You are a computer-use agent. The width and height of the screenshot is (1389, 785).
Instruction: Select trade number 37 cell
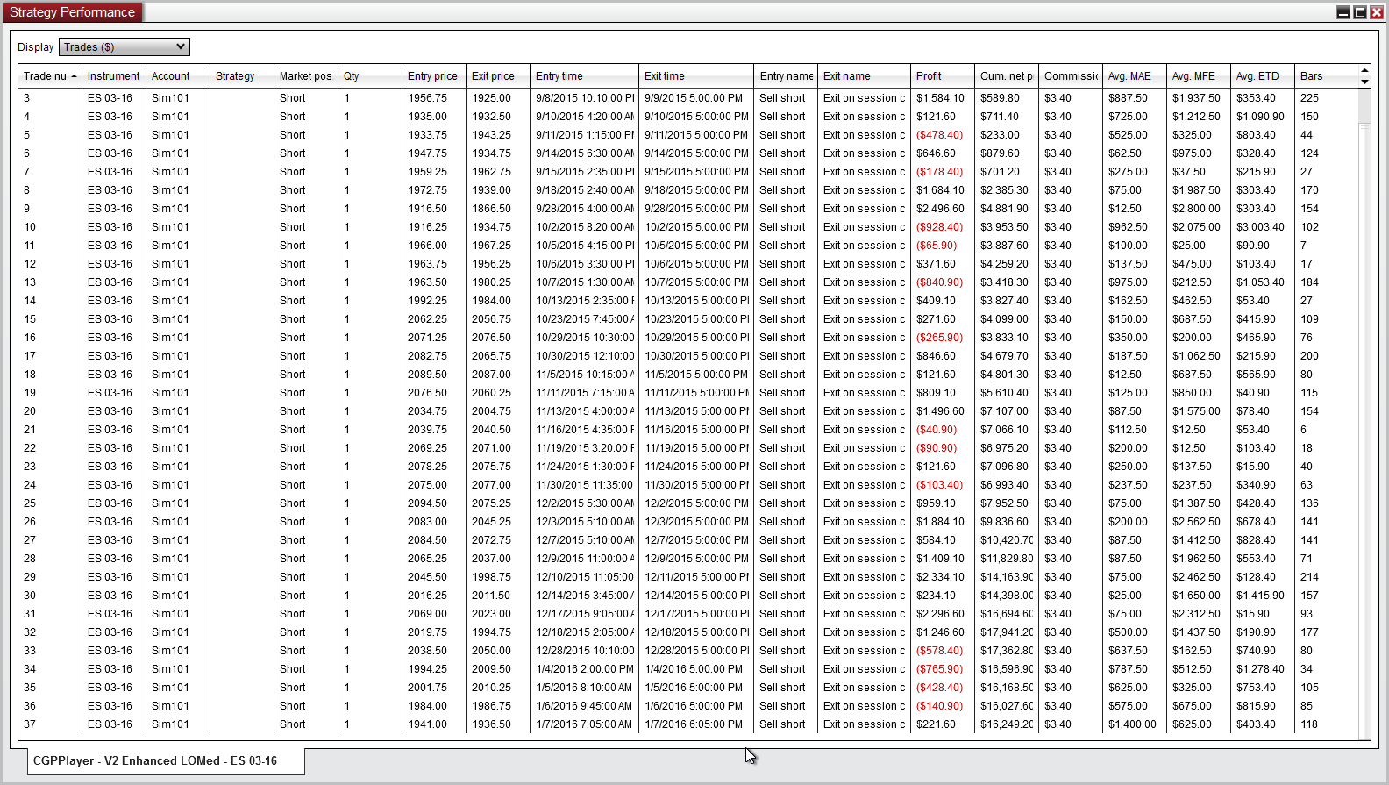[x=30, y=724]
